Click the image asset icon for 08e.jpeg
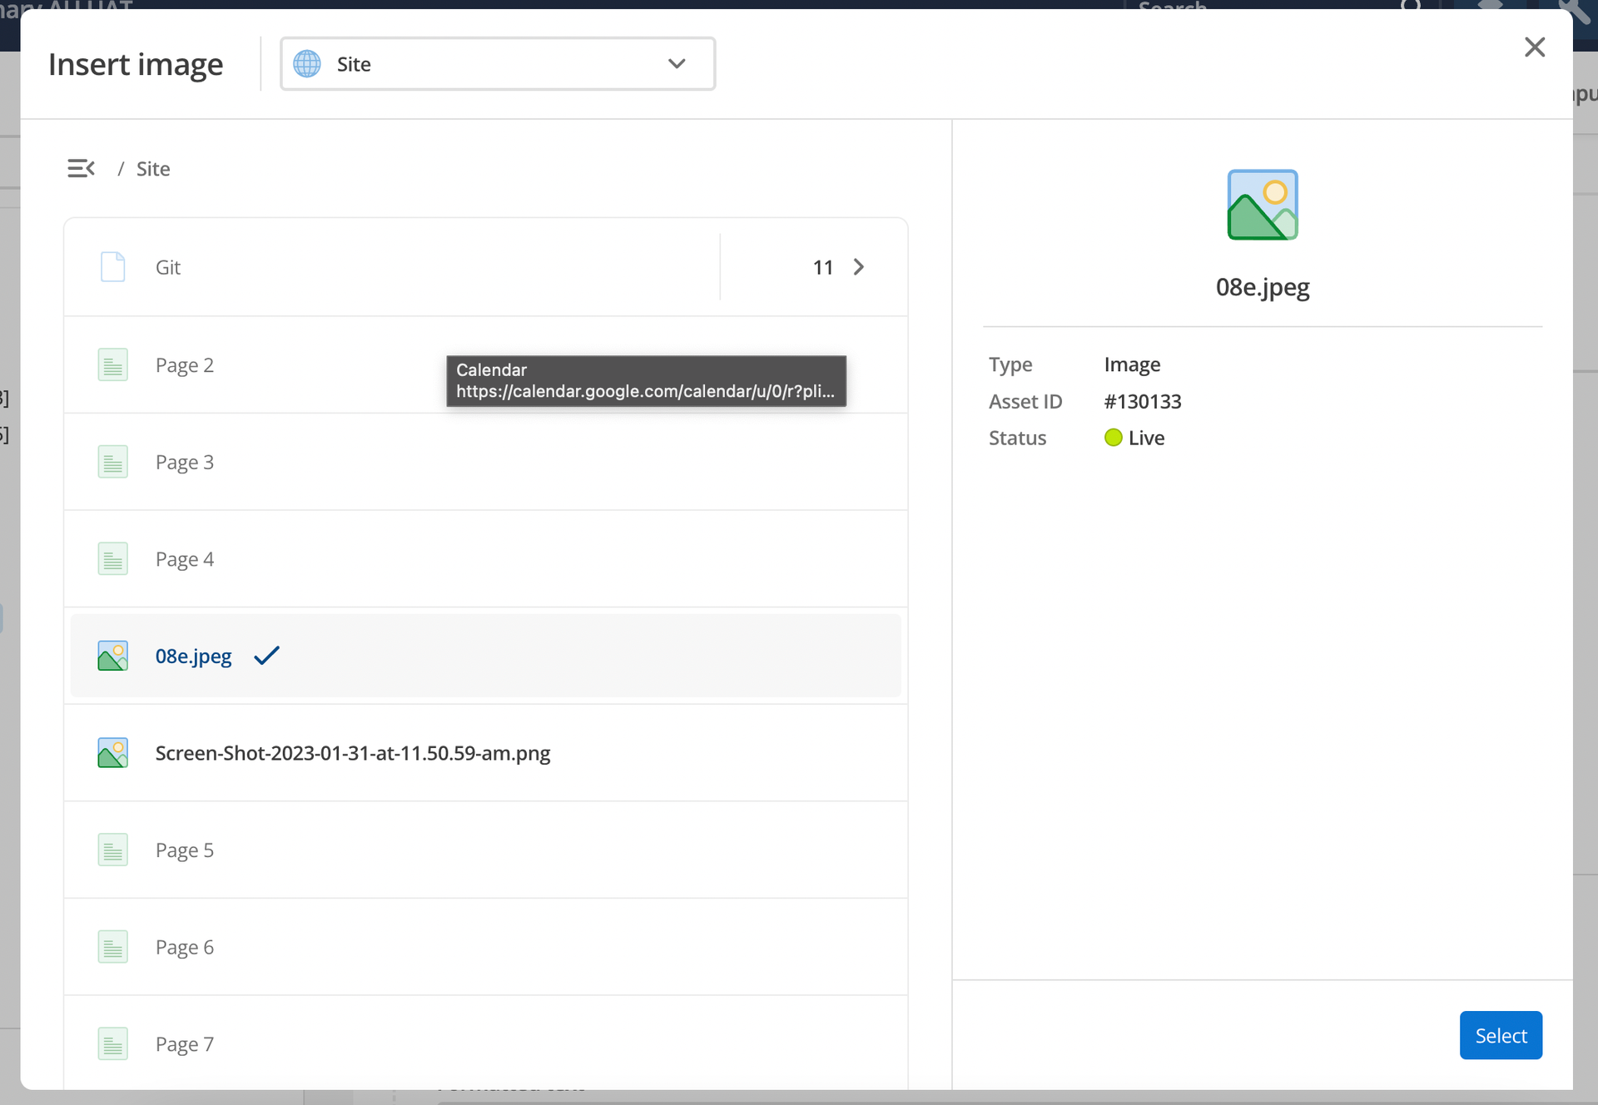1598x1105 pixels. click(112, 656)
